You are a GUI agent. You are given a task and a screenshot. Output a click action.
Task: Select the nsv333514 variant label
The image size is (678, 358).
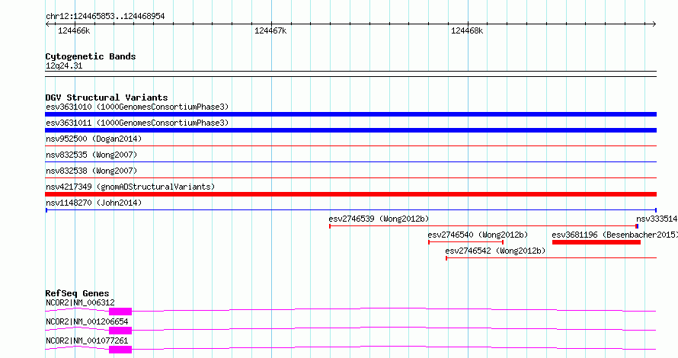(657, 219)
